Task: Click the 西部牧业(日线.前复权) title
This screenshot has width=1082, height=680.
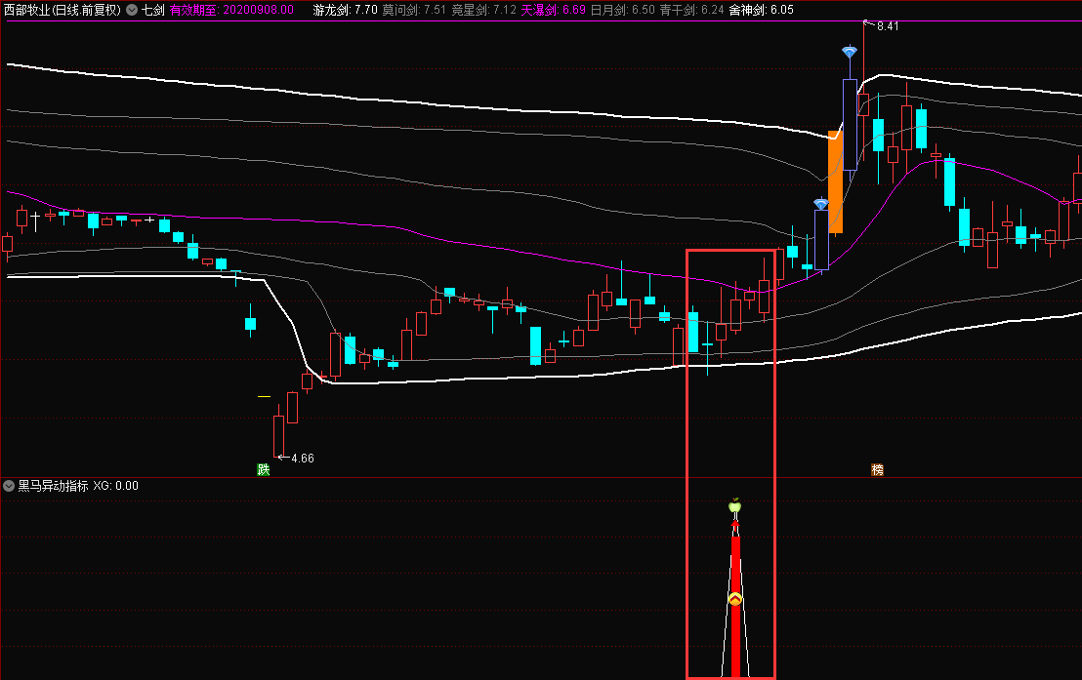Action: pyautogui.click(x=62, y=10)
